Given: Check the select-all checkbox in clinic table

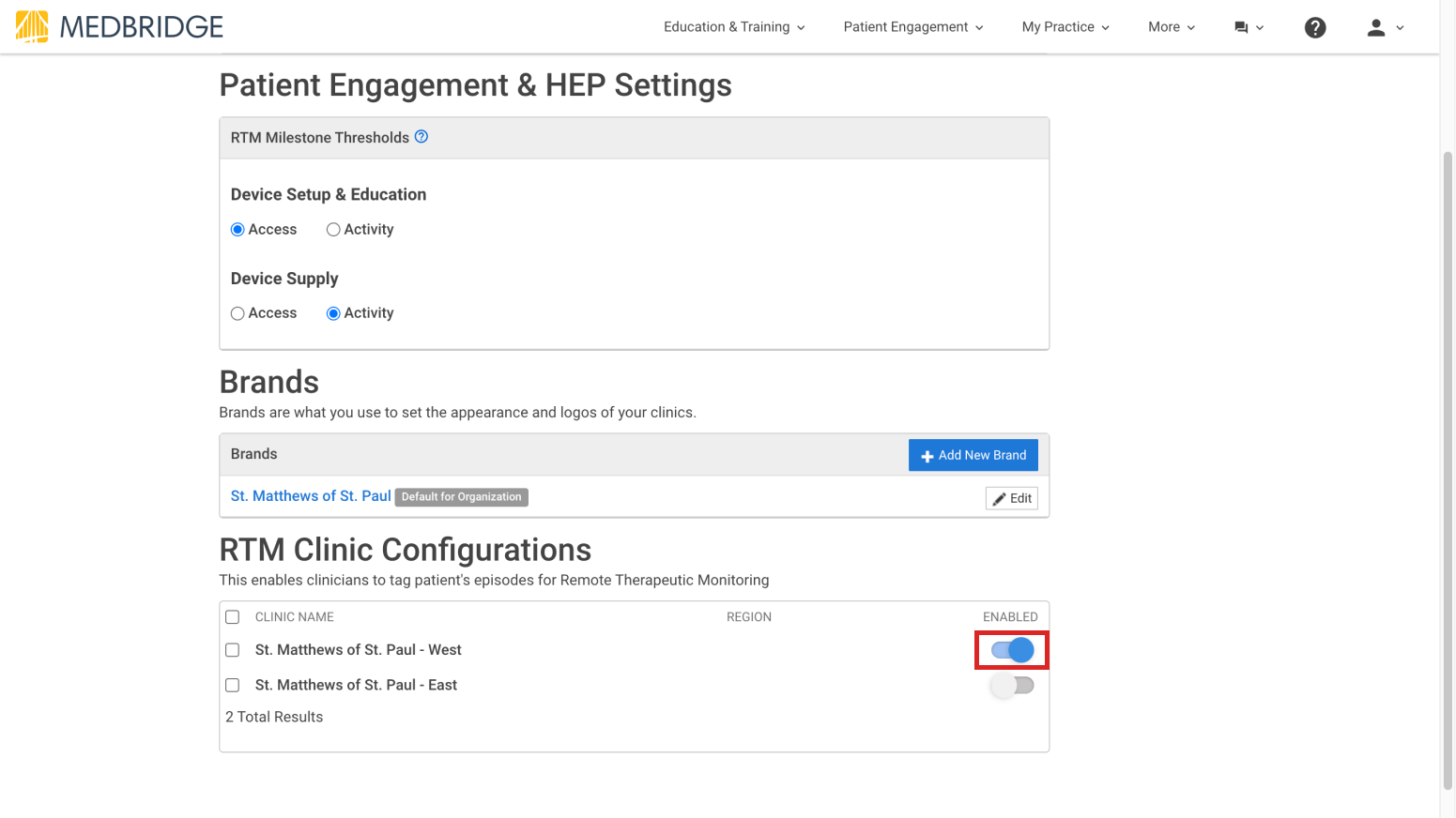Looking at the screenshot, I should 232,617.
